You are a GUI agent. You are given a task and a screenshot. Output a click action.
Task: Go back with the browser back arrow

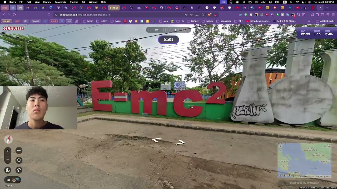(x=4, y=15)
